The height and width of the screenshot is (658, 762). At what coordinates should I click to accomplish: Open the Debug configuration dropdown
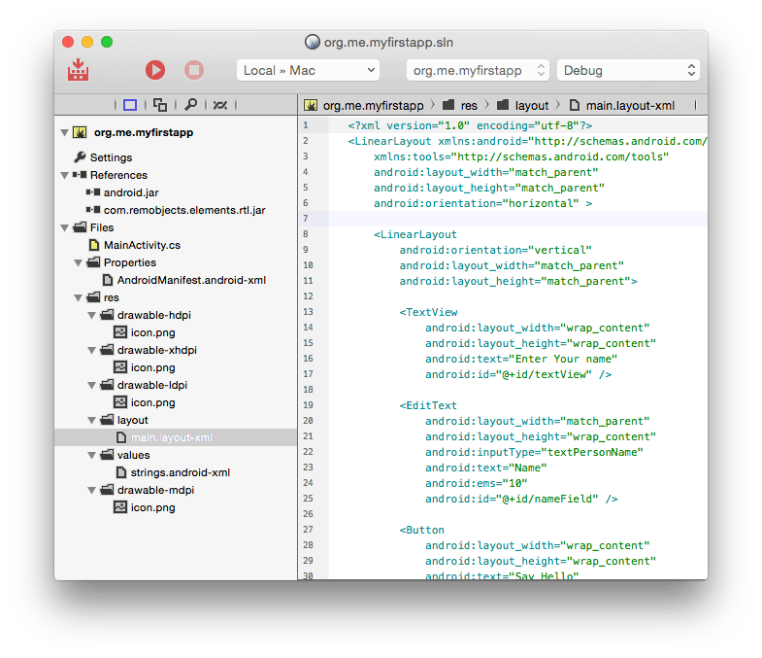click(x=628, y=71)
